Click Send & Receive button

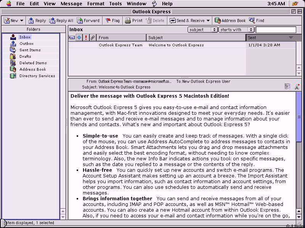point(187,21)
